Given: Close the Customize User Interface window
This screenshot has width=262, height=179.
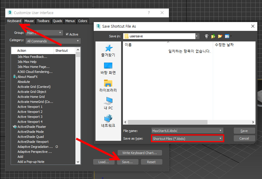Looking at the screenshot, I should coord(162,13).
